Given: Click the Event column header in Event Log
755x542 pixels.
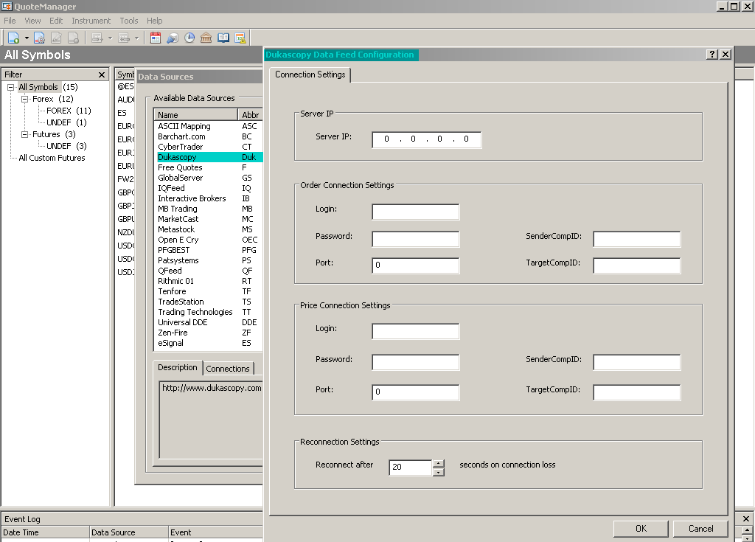Looking at the screenshot, I should (x=216, y=532).
